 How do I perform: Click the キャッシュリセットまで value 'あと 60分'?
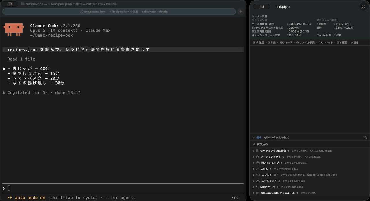[295, 35]
